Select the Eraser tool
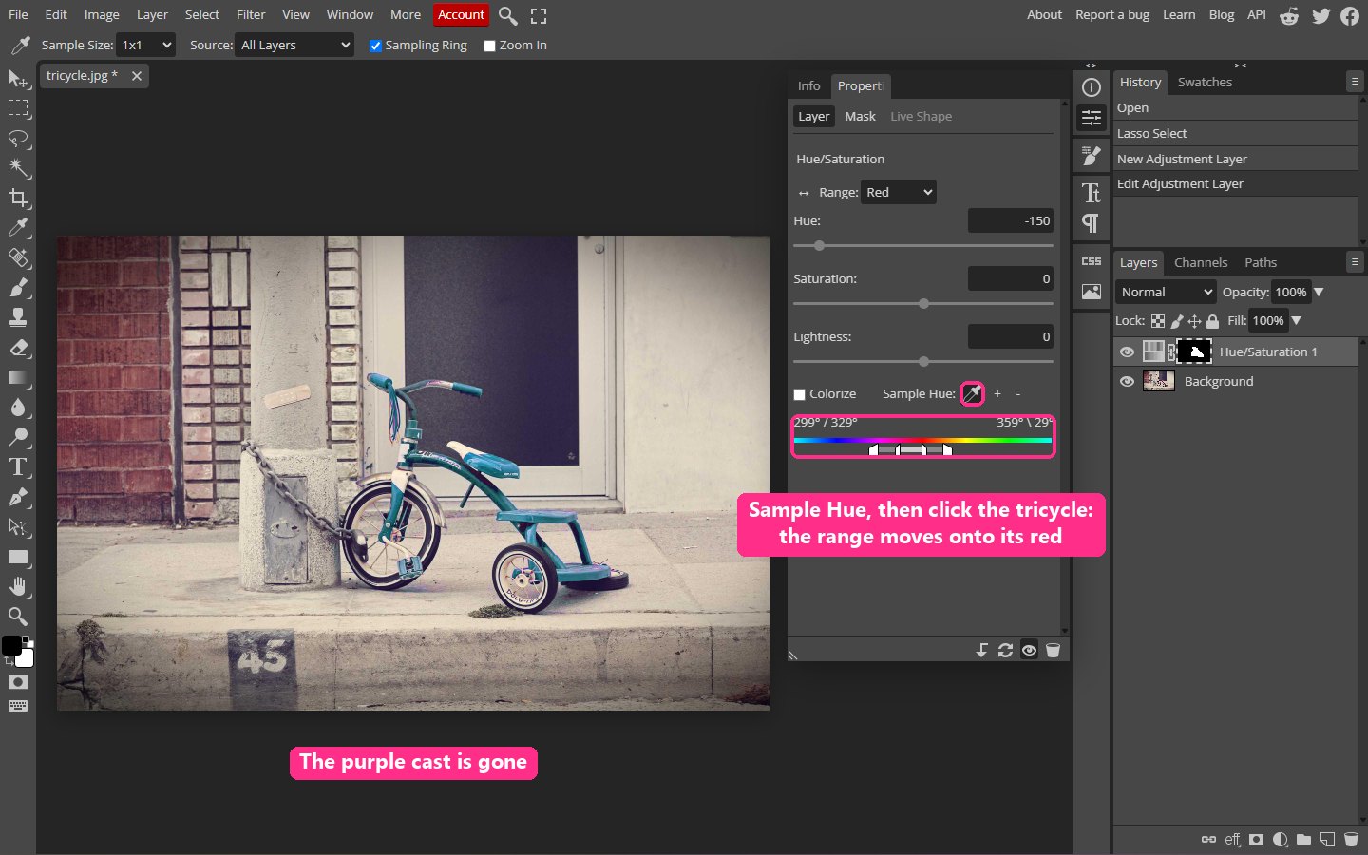This screenshot has height=855, width=1368. point(18,348)
